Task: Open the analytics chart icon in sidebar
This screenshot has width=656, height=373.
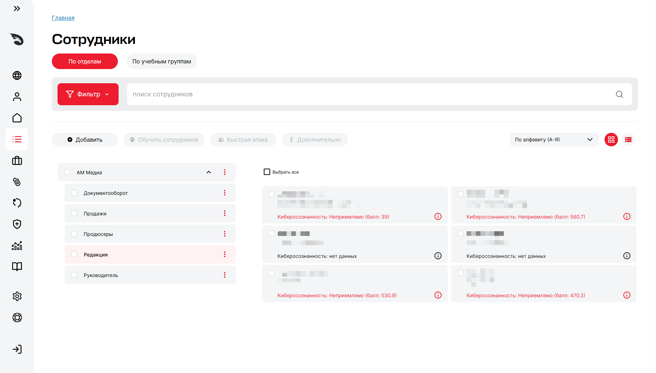Action: pos(17,245)
